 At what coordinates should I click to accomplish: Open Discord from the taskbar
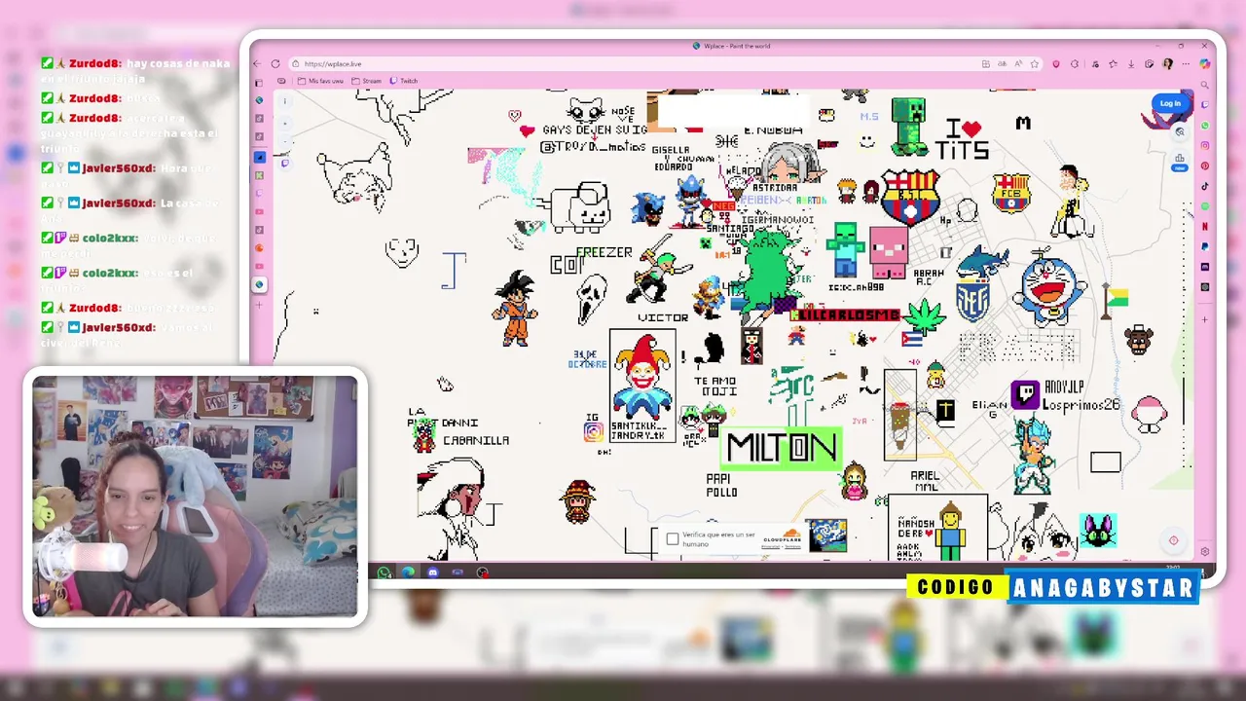(432, 572)
